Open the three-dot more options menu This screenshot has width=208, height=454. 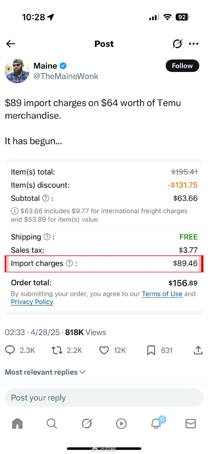194,44
